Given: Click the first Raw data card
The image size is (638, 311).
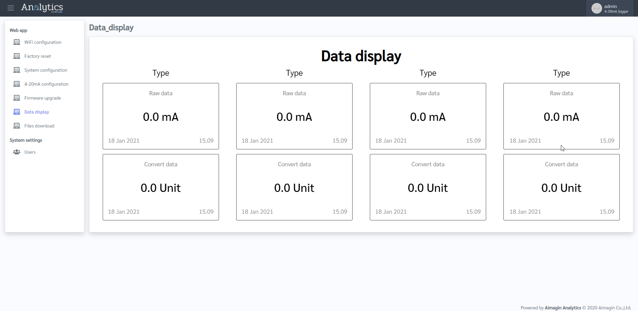Looking at the screenshot, I should click(161, 116).
